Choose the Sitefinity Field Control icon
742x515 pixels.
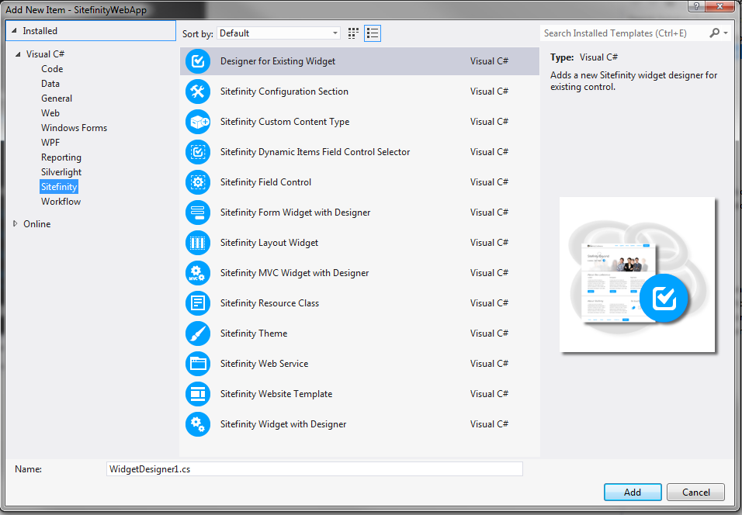198,182
